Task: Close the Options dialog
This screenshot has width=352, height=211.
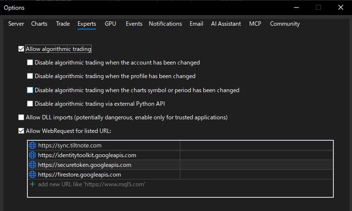Action: [340, 7]
